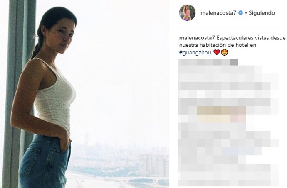This screenshot has height=188, width=287.
Task: Click the Siguiendo following button
Action: tap(262, 13)
